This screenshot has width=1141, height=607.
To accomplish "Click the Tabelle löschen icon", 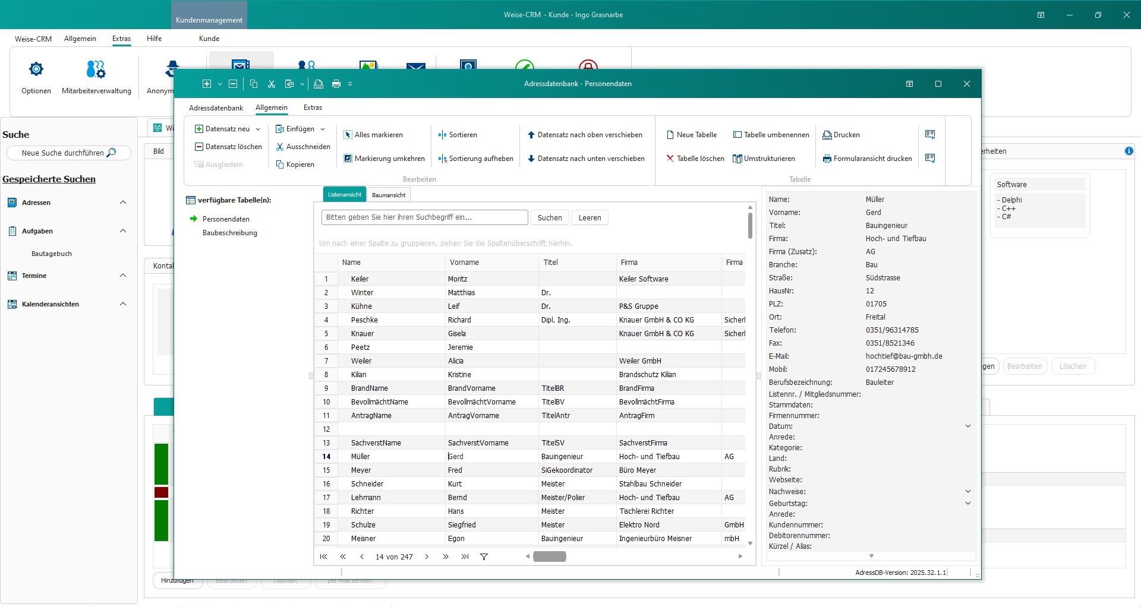I will tap(670, 159).
